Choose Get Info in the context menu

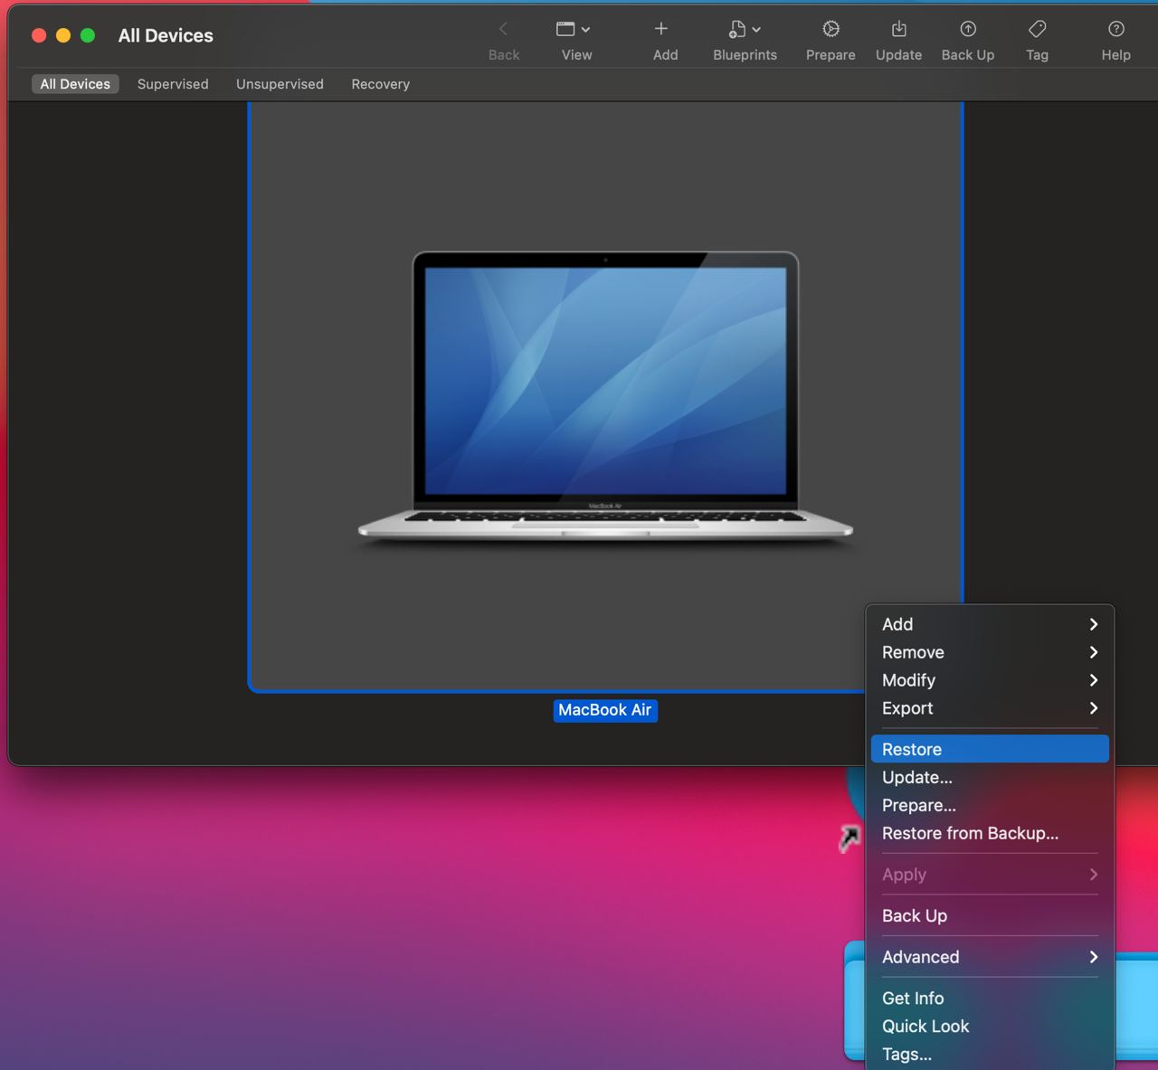[x=990, y=998]
